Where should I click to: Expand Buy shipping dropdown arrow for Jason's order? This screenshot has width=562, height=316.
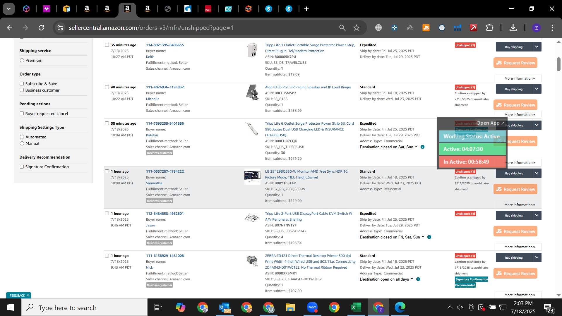tap(537, 215)
